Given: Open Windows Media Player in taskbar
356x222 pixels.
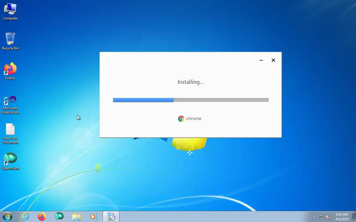Looking at the screenshot, I should pos(93,216).
